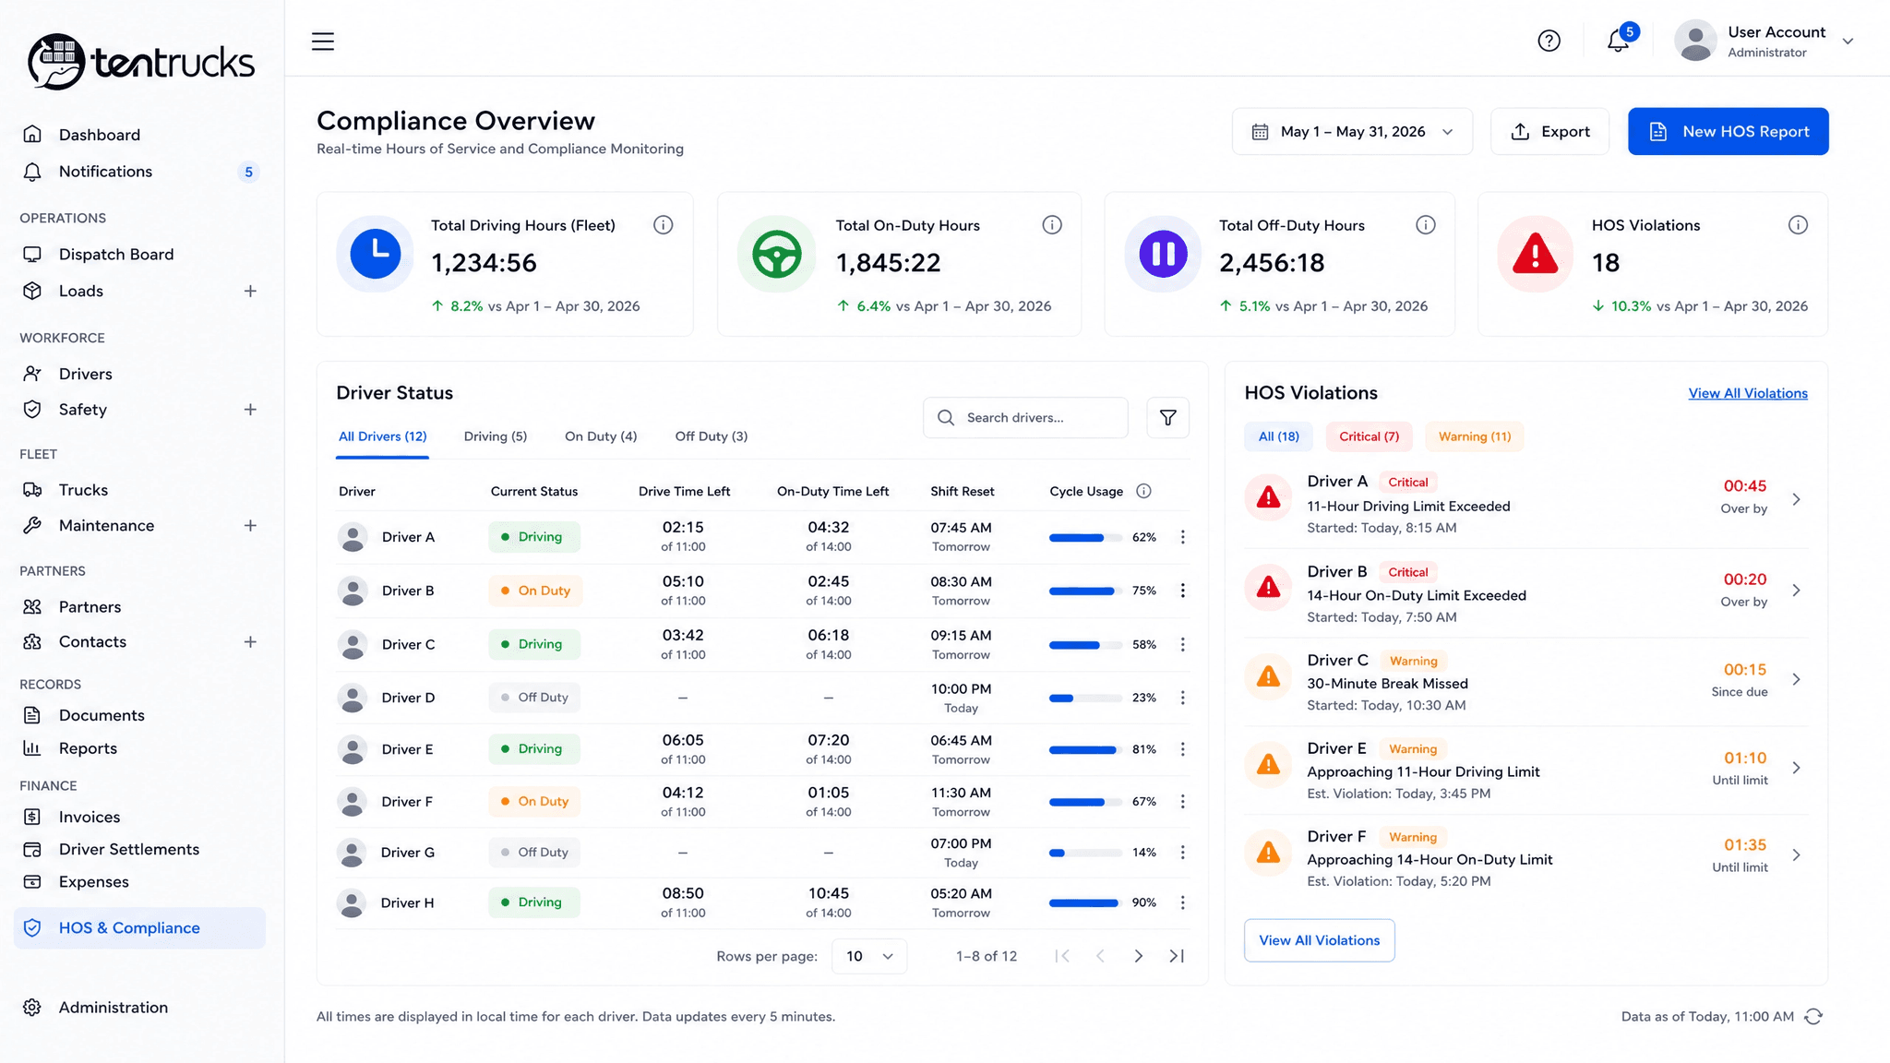
Task: Open the driver filter funnel icon
Action: 1167,418
